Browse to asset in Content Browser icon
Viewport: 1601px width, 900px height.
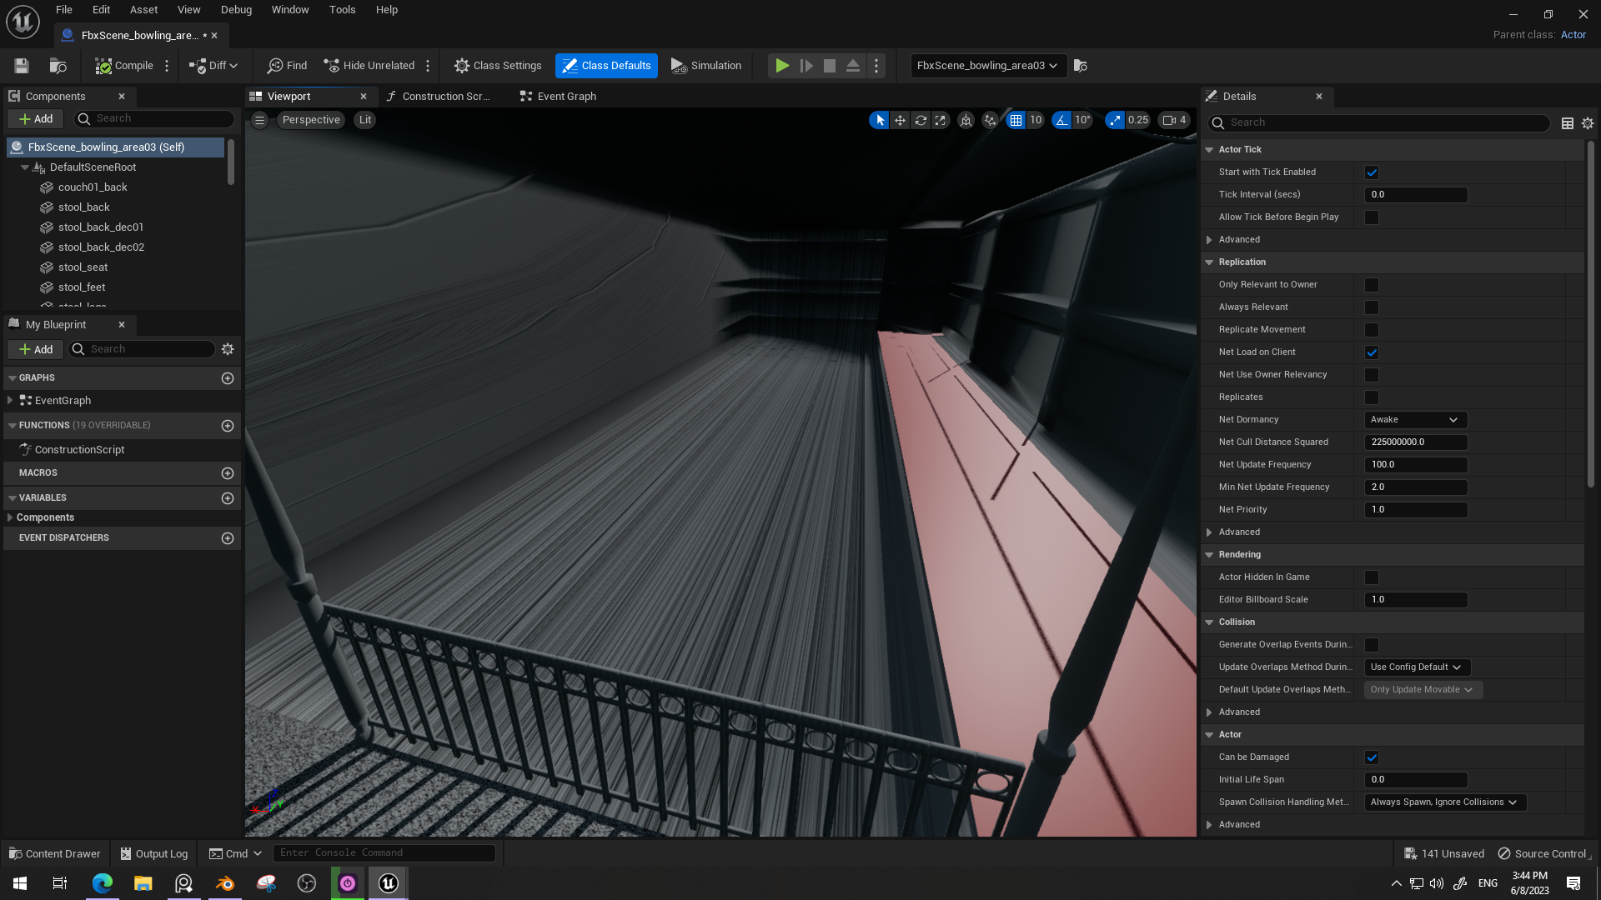point(58,66)
